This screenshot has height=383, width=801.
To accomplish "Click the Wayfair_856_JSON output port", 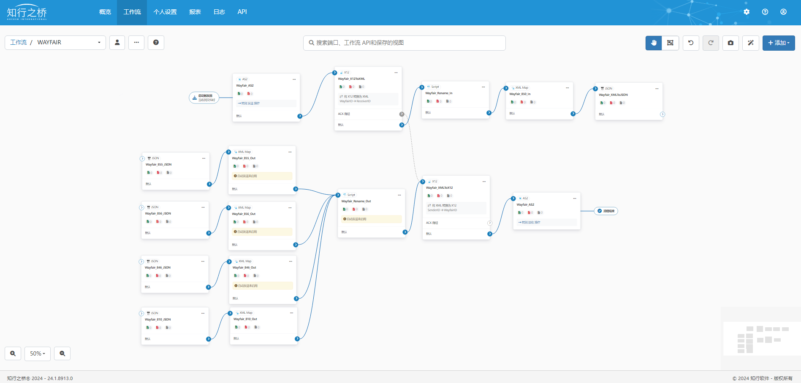I will tap(209, 233).
